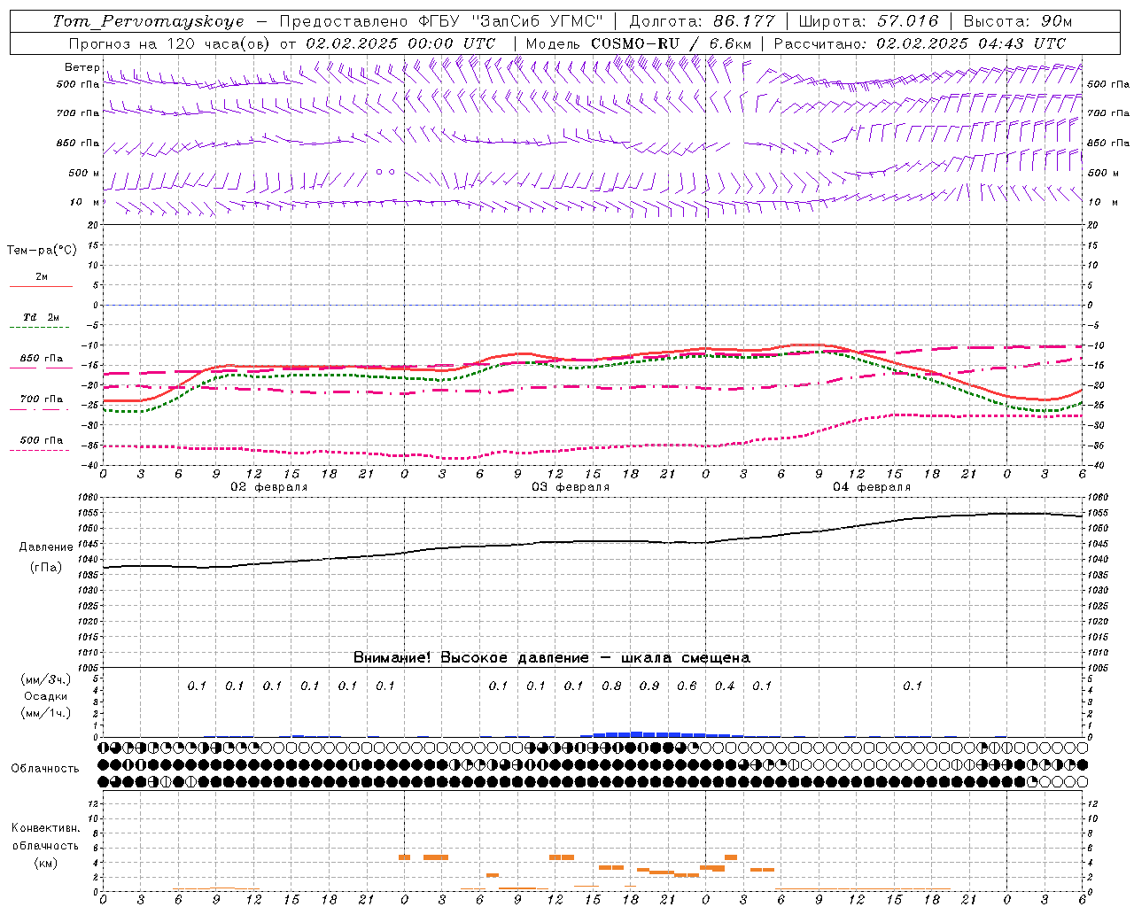Click the 03 февраля date label
The height and width of the screenshot is (907, 1134).
tap(571, 487)
